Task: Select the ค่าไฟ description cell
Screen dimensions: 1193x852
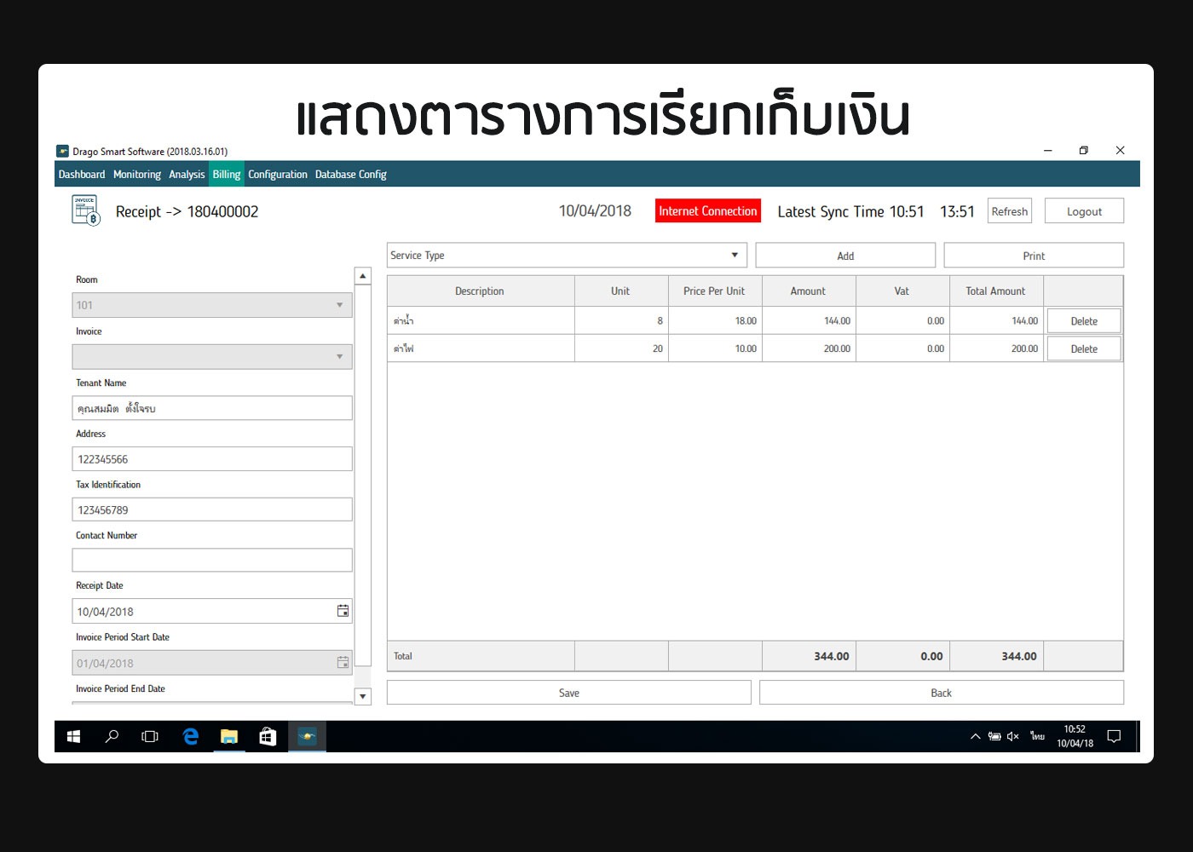Action: [481, 348]
